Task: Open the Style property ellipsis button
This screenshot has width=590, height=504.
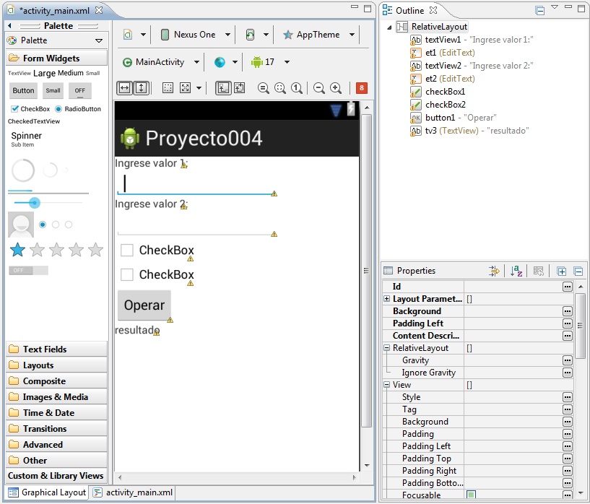Action: pyautogui.click(x=568, y=397)
